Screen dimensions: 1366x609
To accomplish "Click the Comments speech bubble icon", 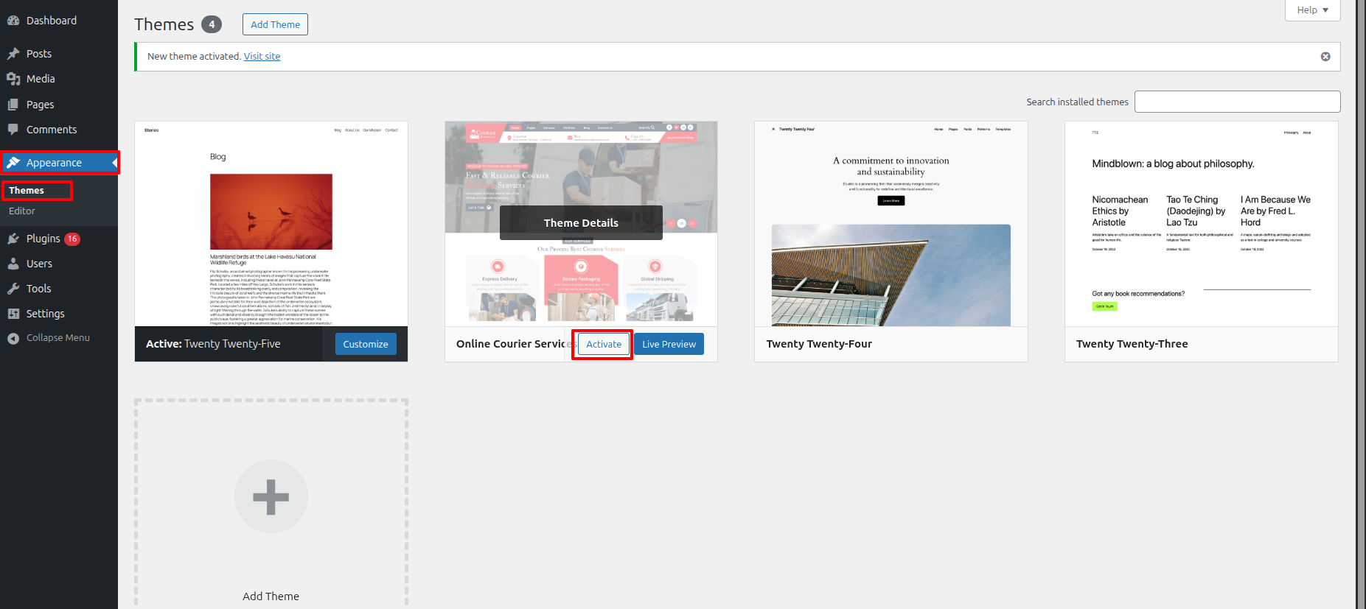I will tap(13, 130).
